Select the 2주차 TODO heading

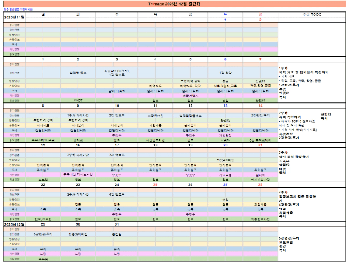point(283,113)
